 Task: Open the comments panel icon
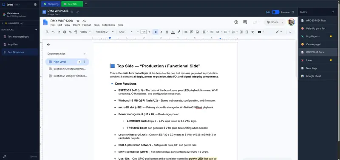245,22
